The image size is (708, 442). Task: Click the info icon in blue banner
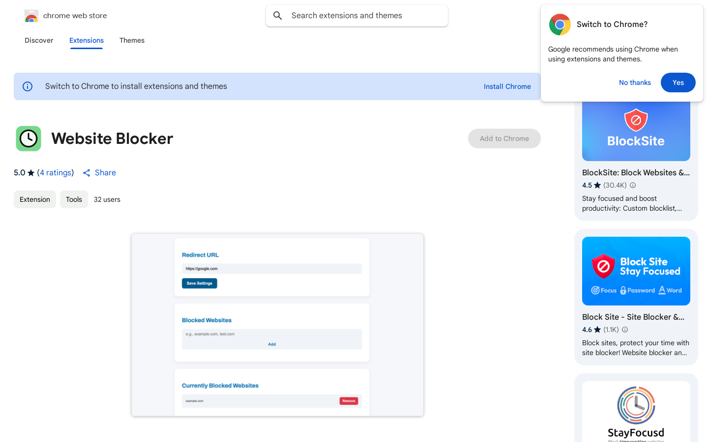coord(28,86)
